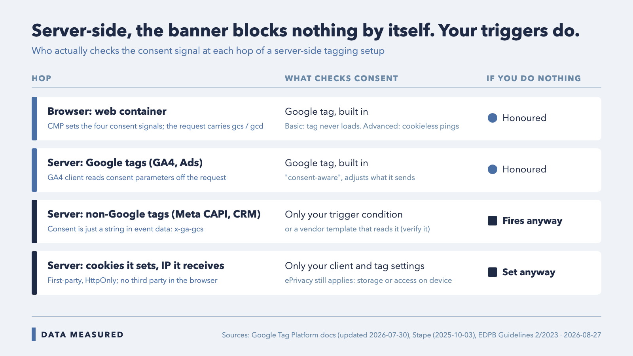This screenshot has height=356, width=633.
Task: Click the blue accent bar of Browser row
Action: pos(34,119)
